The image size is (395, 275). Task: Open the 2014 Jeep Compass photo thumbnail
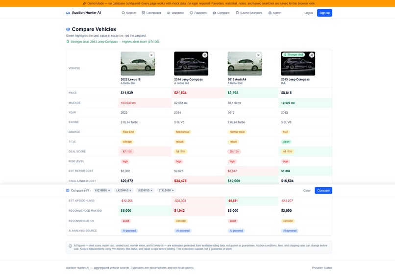click(191, 64)
